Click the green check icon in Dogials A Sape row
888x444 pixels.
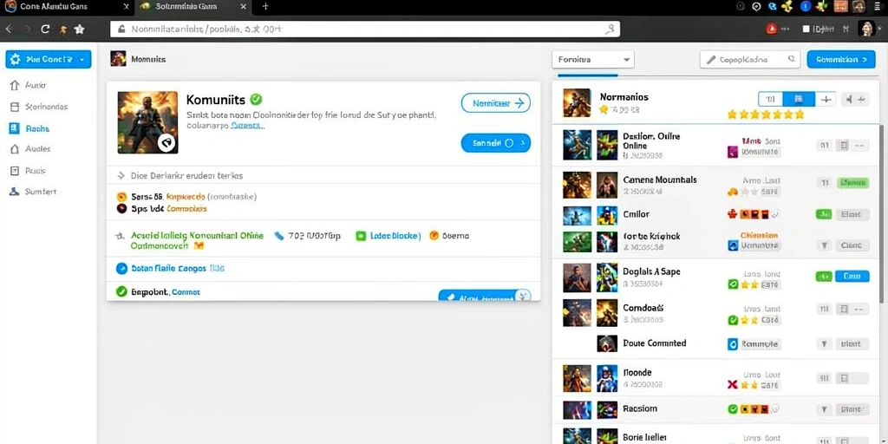[x=732, y=284]
